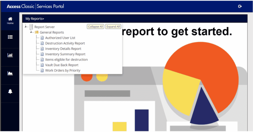Open the list view sidebar icon
Viewport: 253px width, 132px height.
[10, 37]
